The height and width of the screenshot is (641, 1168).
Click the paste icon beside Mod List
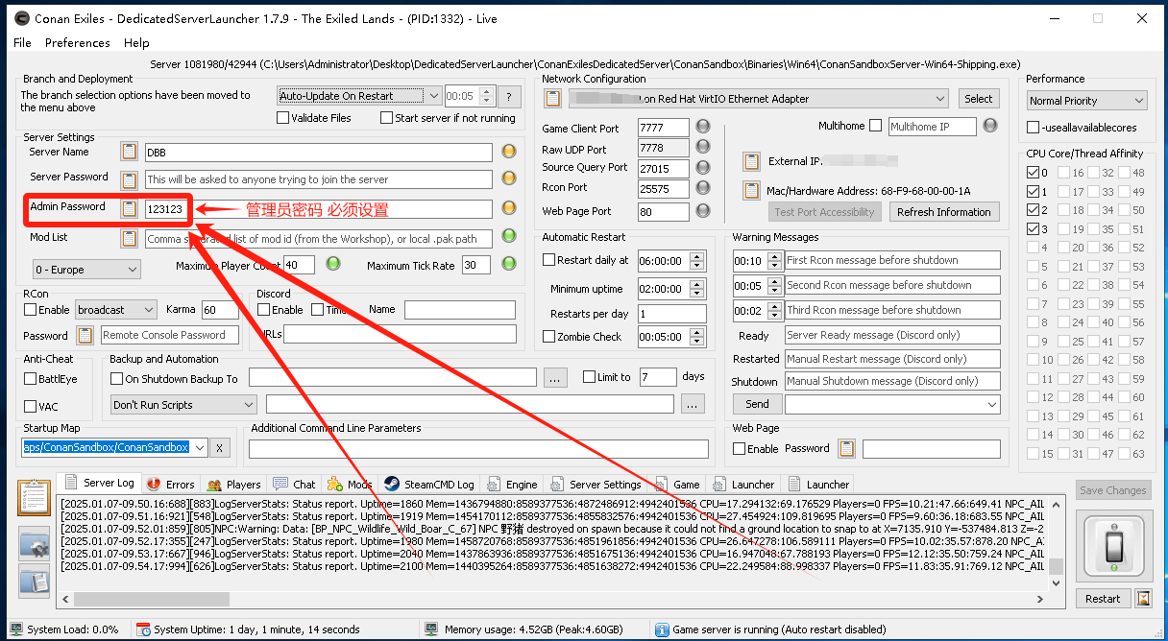(x=129, y=238)
